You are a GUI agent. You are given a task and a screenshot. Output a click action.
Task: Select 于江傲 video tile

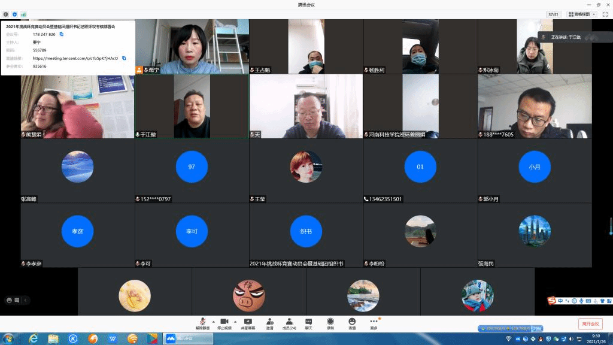(x=192, y=107)
